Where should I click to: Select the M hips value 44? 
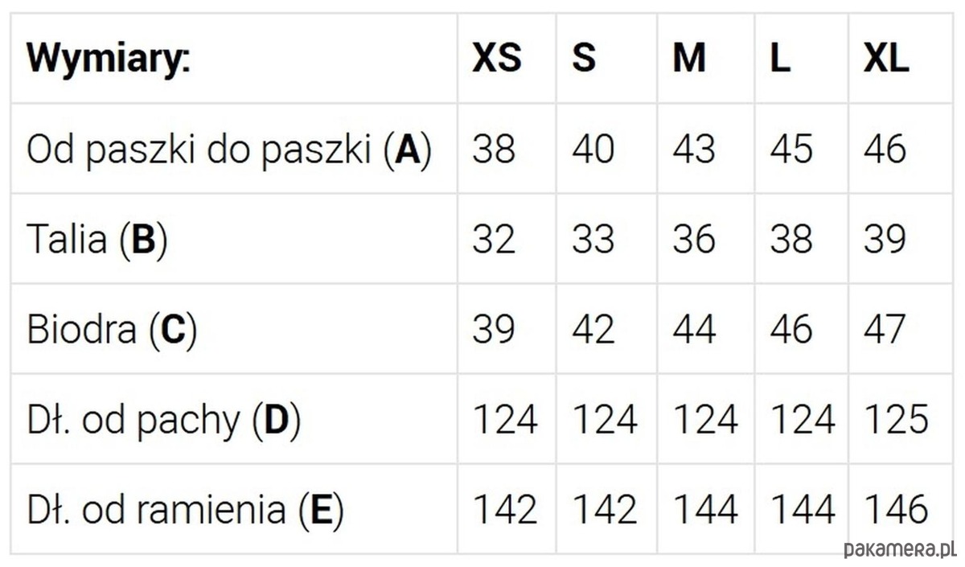(694, 330)
